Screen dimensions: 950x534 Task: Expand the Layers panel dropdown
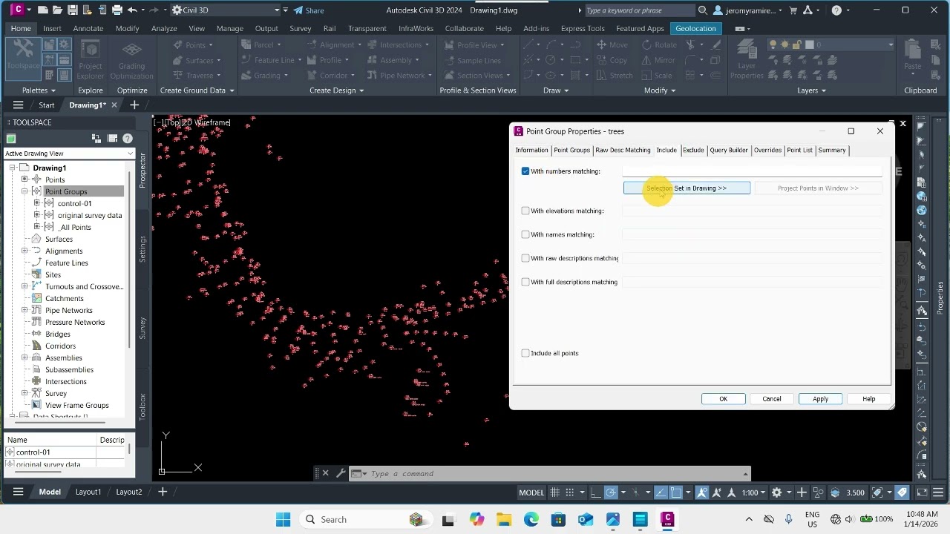(811, 90)
